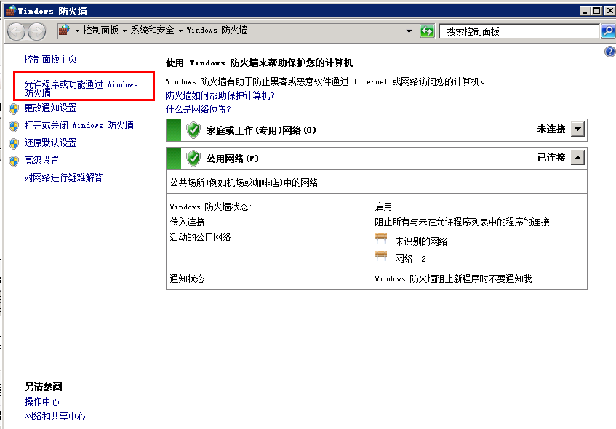The image size is (616, 429).
Task: Open 高级设置 link
Action: (41, 161)
